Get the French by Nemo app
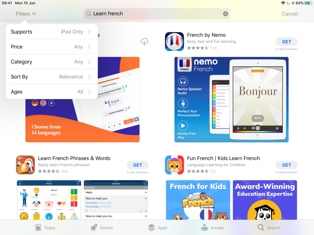Screen dimensions: 314x235 [x=286, y=42]
